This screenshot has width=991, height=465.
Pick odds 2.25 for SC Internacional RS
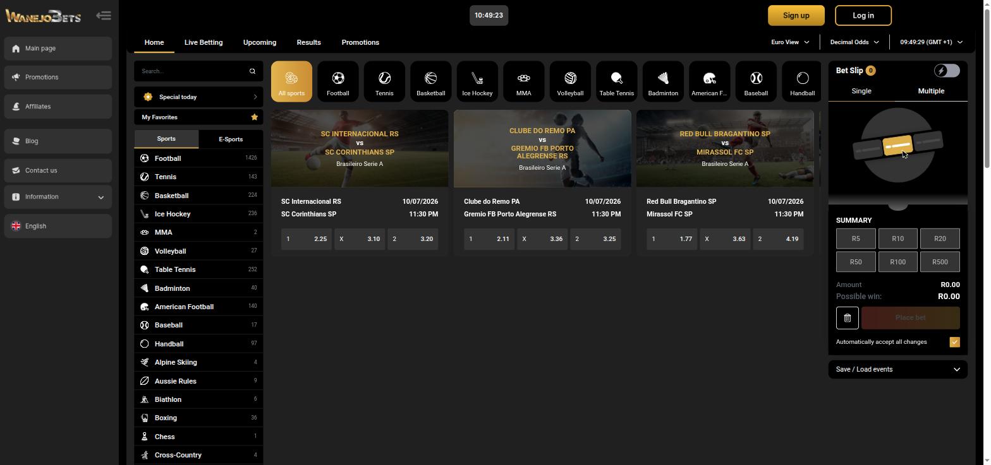click(x=306, y=239)
